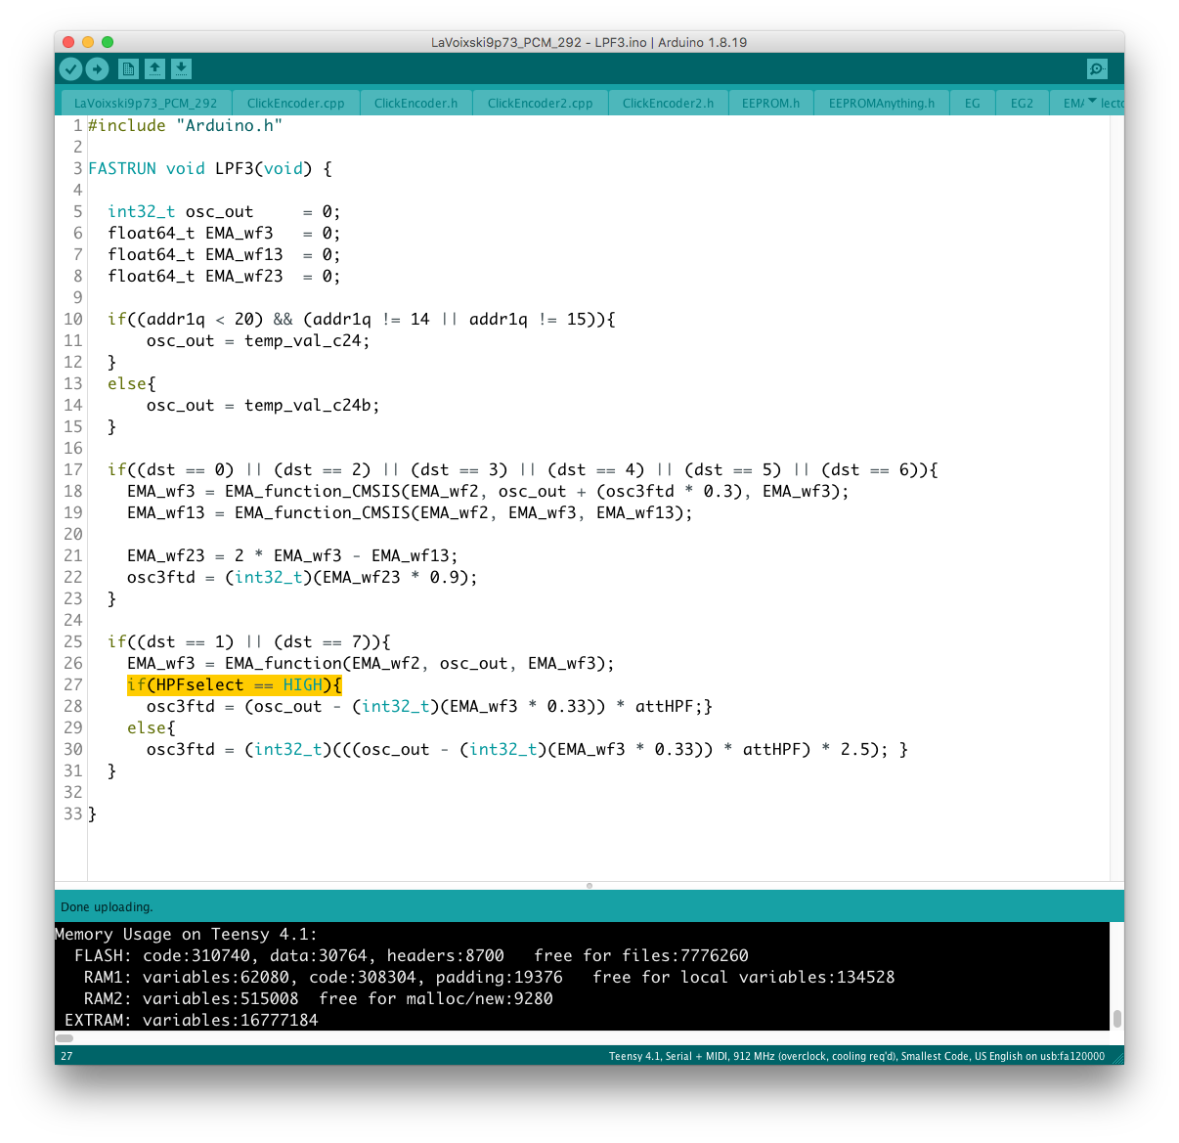Click the highlighted HPFselect line in editor

pos(234,685)
